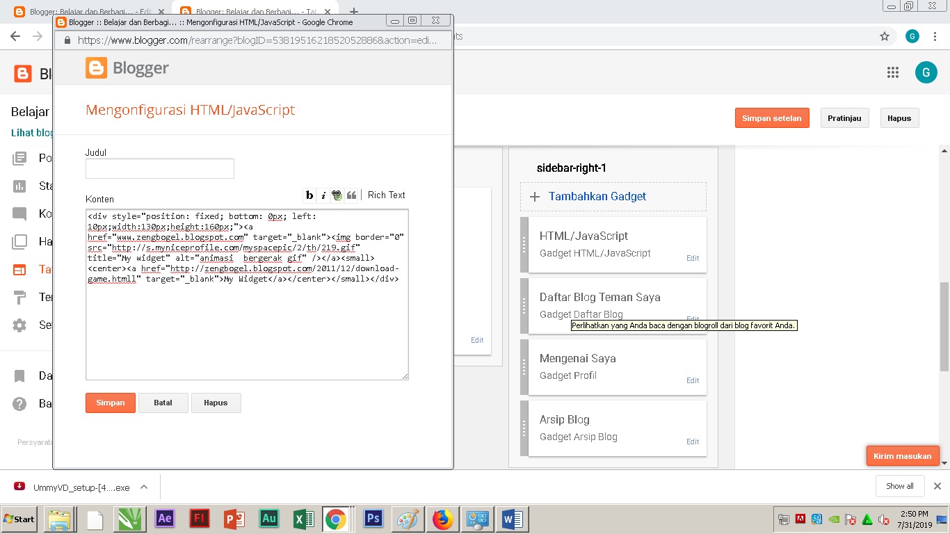This screenshot has height=534, width=950.
Task: Open the Google apps grid menu
Action: [893, 72]
